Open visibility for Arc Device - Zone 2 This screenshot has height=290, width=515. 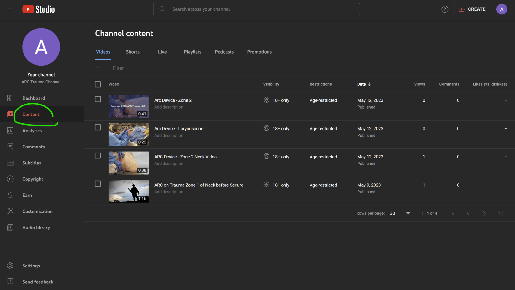[x=276, y=100]
